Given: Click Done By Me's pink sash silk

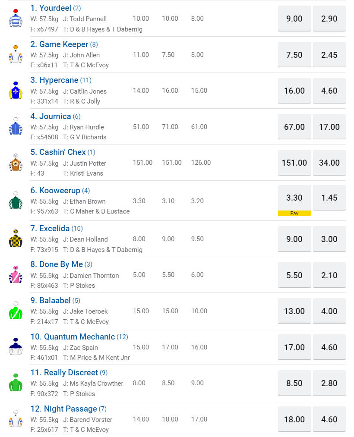Looking at the screenshot, I should point(16,275).
